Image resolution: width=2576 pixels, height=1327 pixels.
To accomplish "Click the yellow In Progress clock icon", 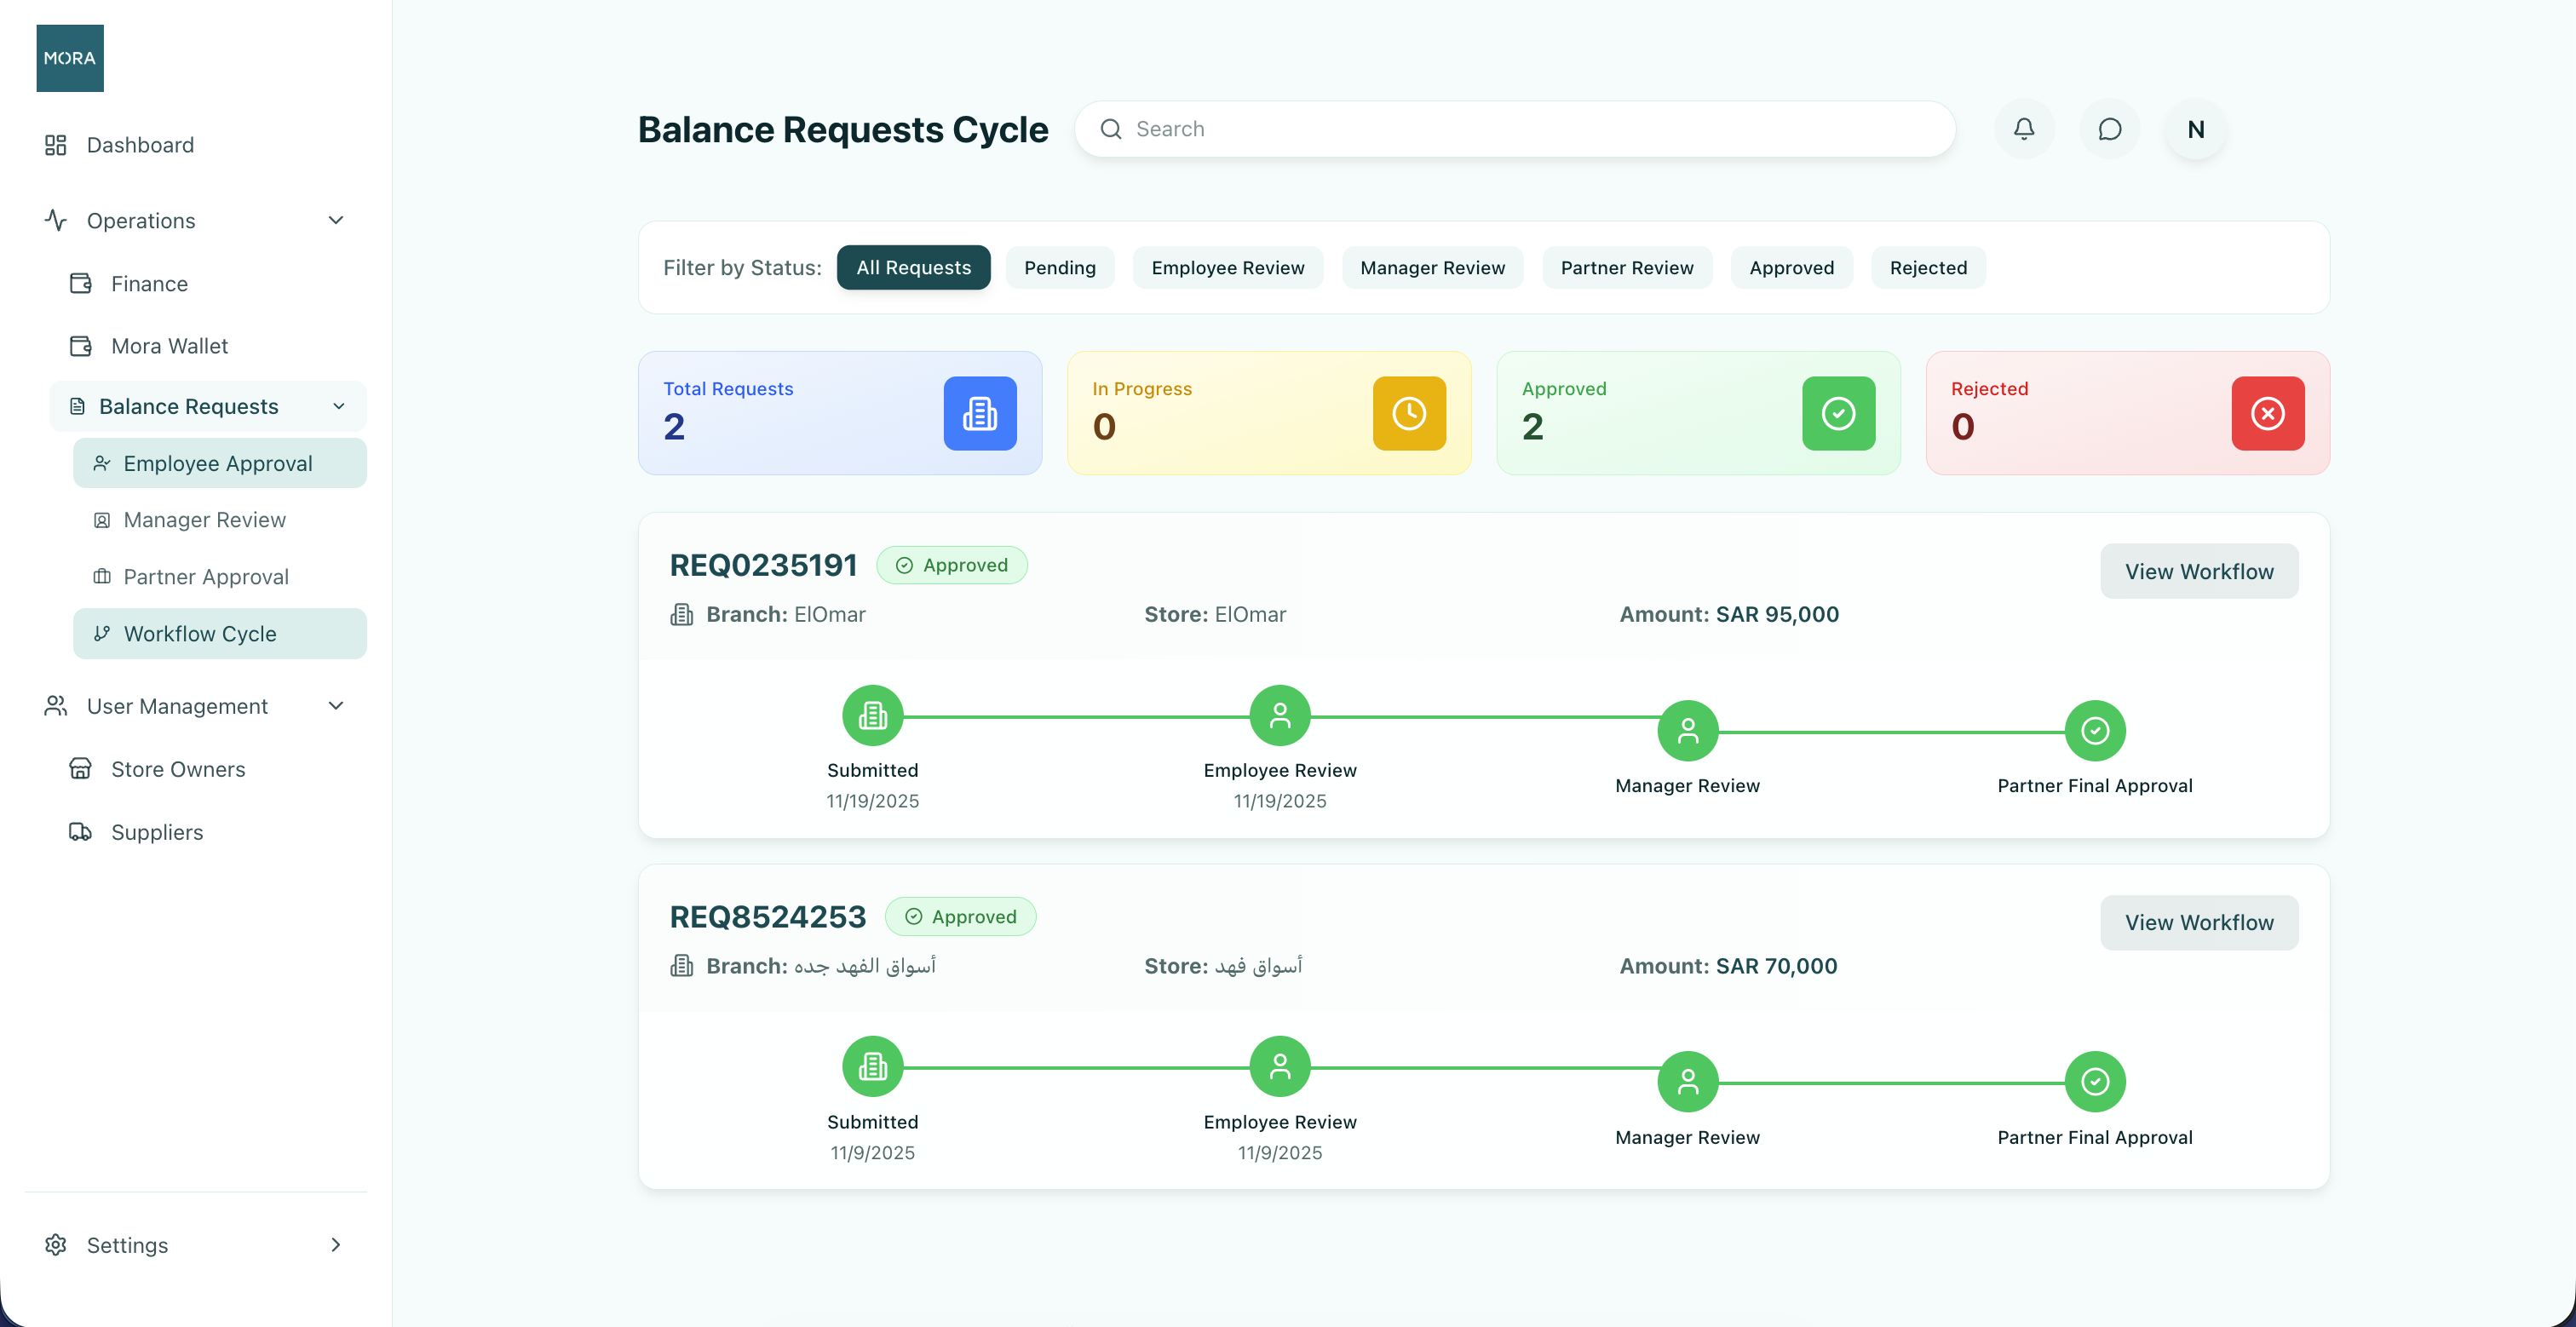I will (1409, 413).
